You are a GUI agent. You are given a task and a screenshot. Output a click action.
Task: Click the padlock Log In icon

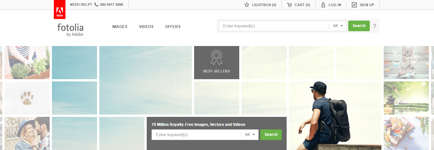point(323,5)
